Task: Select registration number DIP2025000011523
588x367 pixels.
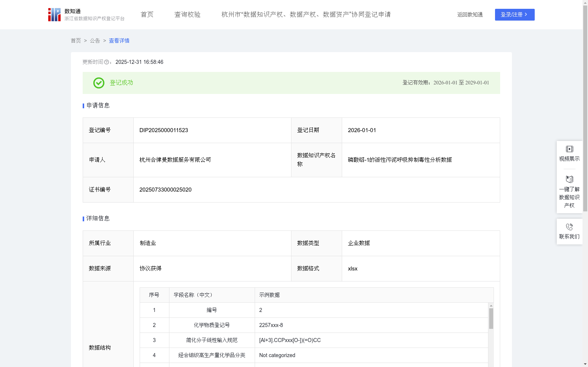Action: 164,130
